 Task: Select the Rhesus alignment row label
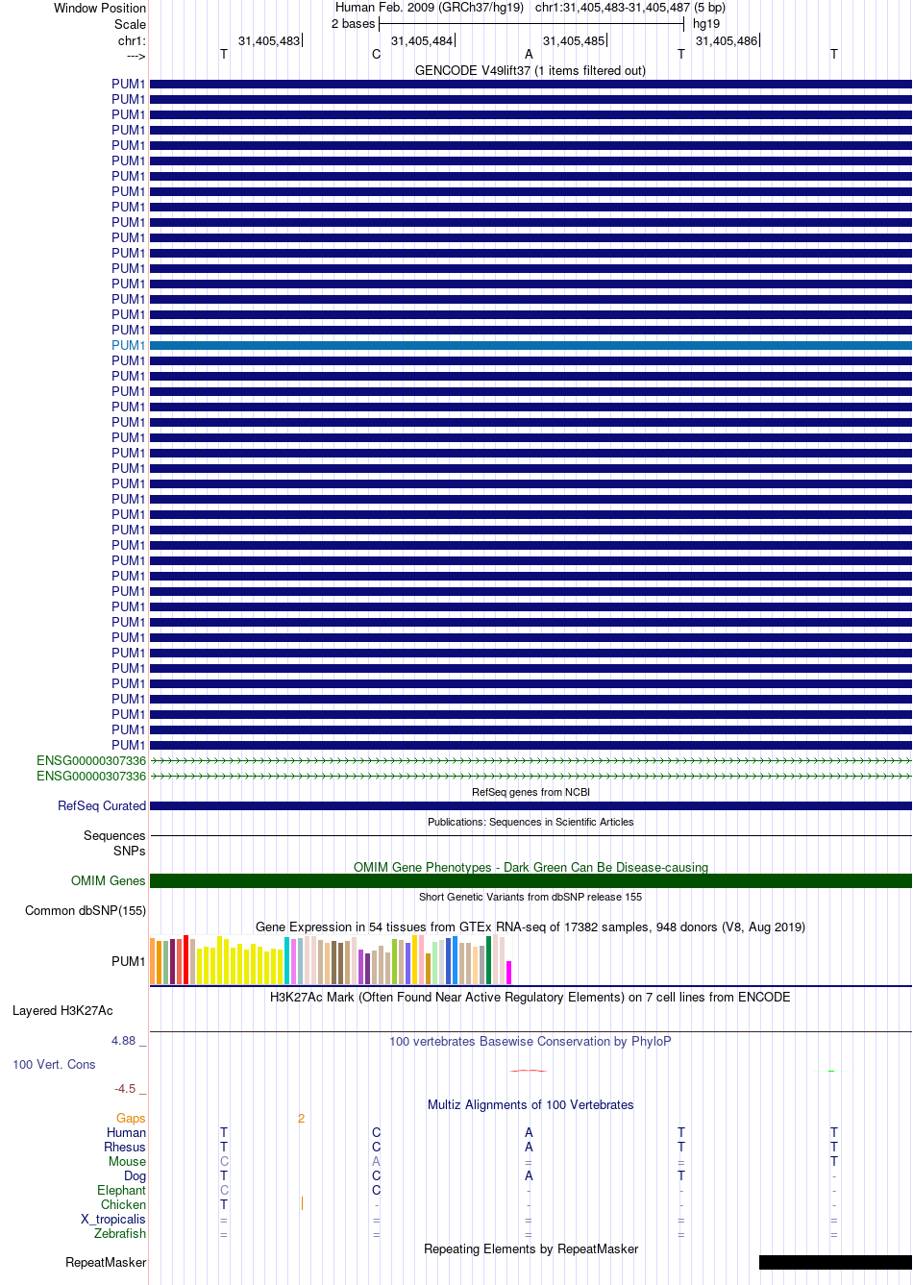point(125,1147)
